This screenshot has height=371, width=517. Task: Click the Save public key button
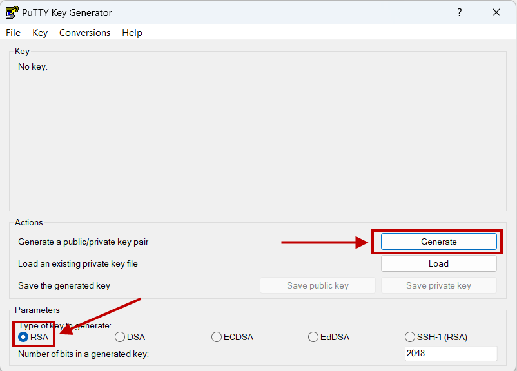(318, 285)
